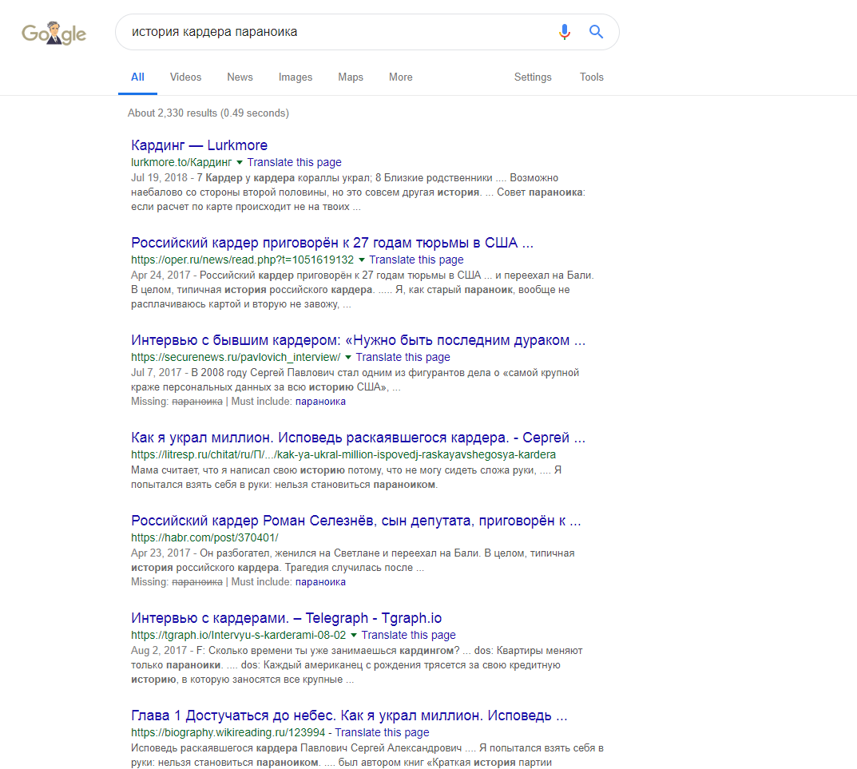The height and width of the screenshot is (769, 857).
Task: Click the Google doodle logo
Action: tap(54, 33)
